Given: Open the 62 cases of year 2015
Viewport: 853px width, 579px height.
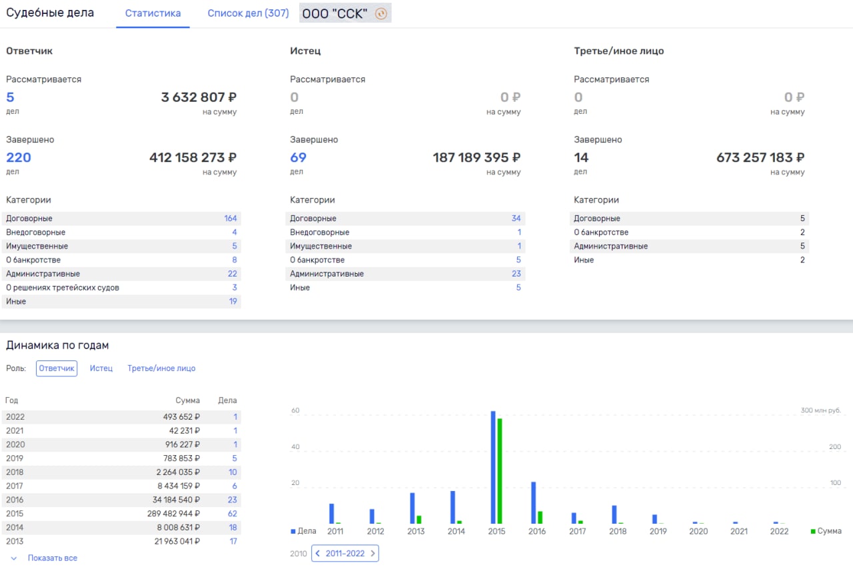Looking at the screenshot, I should click(233, 514).
